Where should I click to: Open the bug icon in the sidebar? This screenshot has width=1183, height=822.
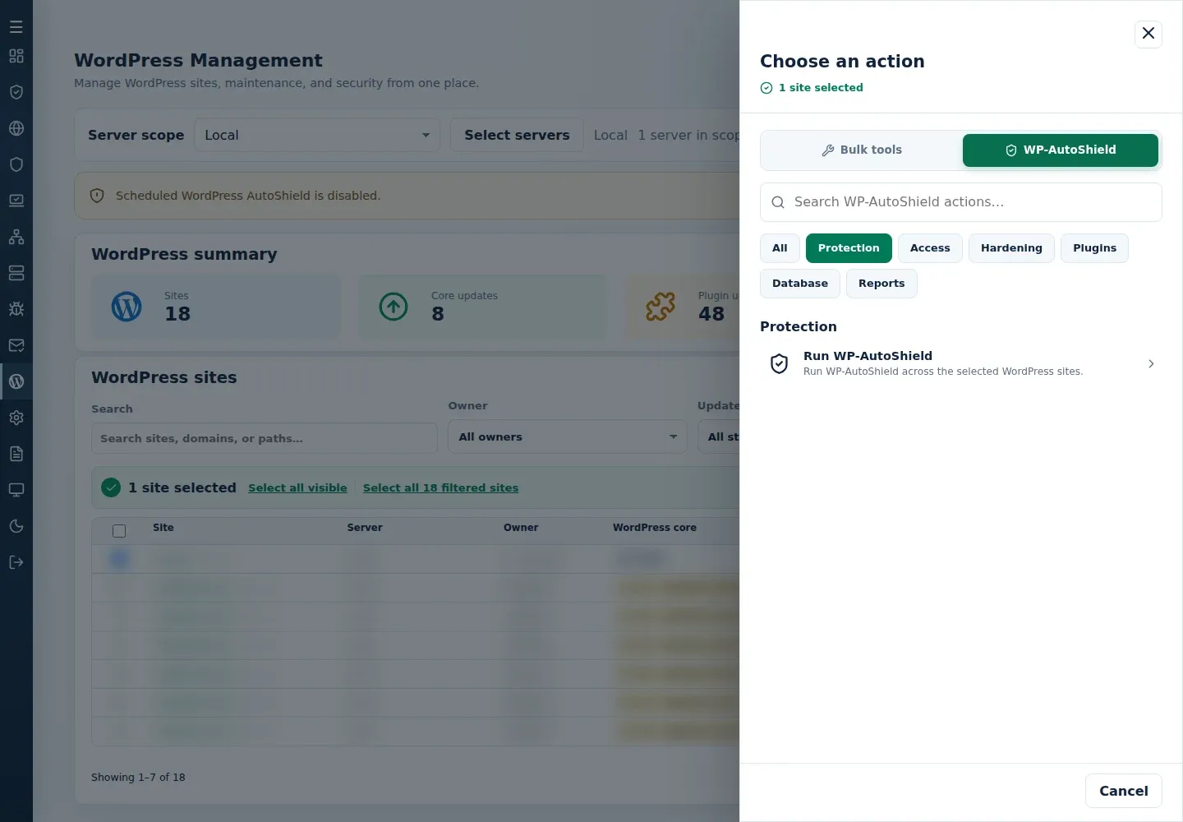(16, 309)
